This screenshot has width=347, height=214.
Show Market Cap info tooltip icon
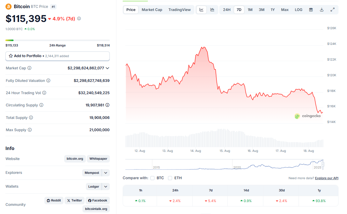point(30,68)
